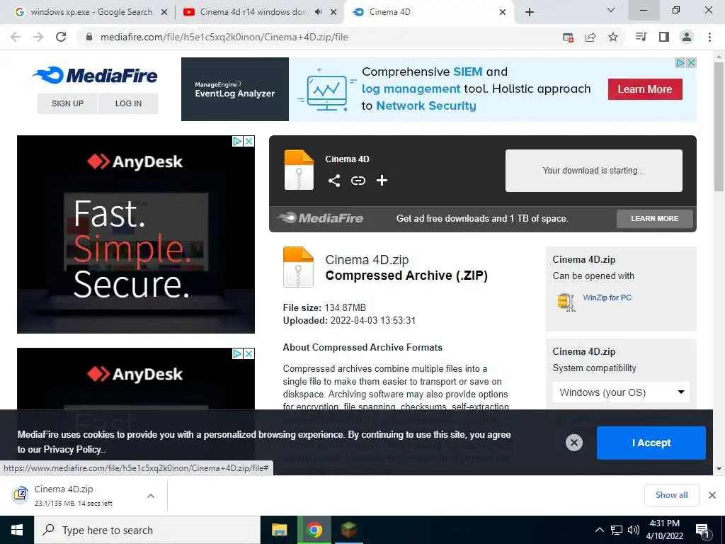This screenshot has height=544, width=725.
Task: Open Chrome three-dot menu
Action: tap(709, 37)
